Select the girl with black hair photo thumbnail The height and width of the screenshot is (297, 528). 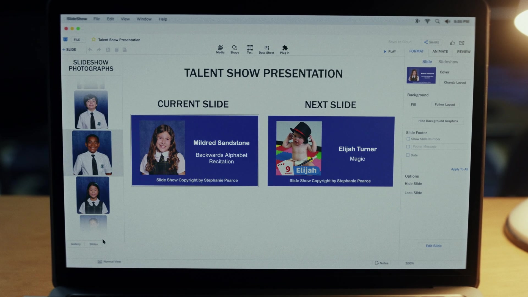tap(93, 195)
